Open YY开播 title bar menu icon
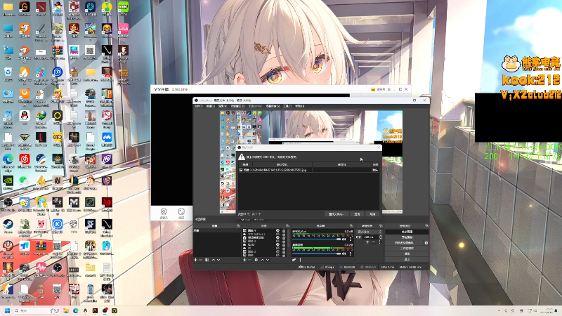This screenshot has width=562, height=316. tap(389, 89)
